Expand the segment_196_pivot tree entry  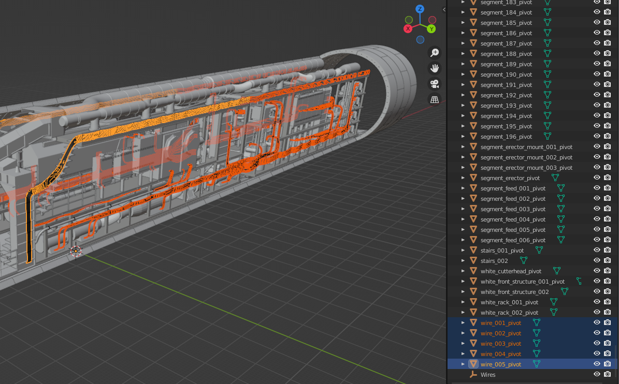pos(463,136)
